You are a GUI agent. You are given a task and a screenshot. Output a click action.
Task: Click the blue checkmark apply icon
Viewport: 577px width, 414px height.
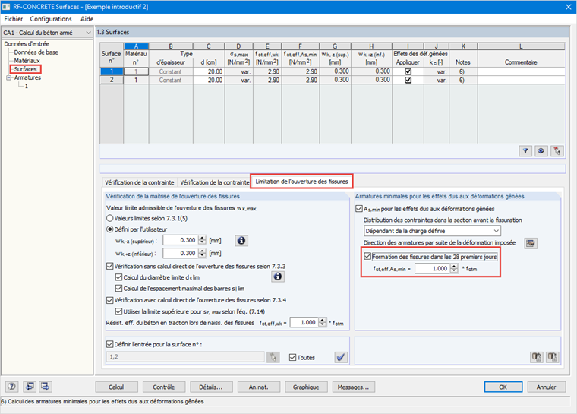pyautogui.click(x=341, y=357)
